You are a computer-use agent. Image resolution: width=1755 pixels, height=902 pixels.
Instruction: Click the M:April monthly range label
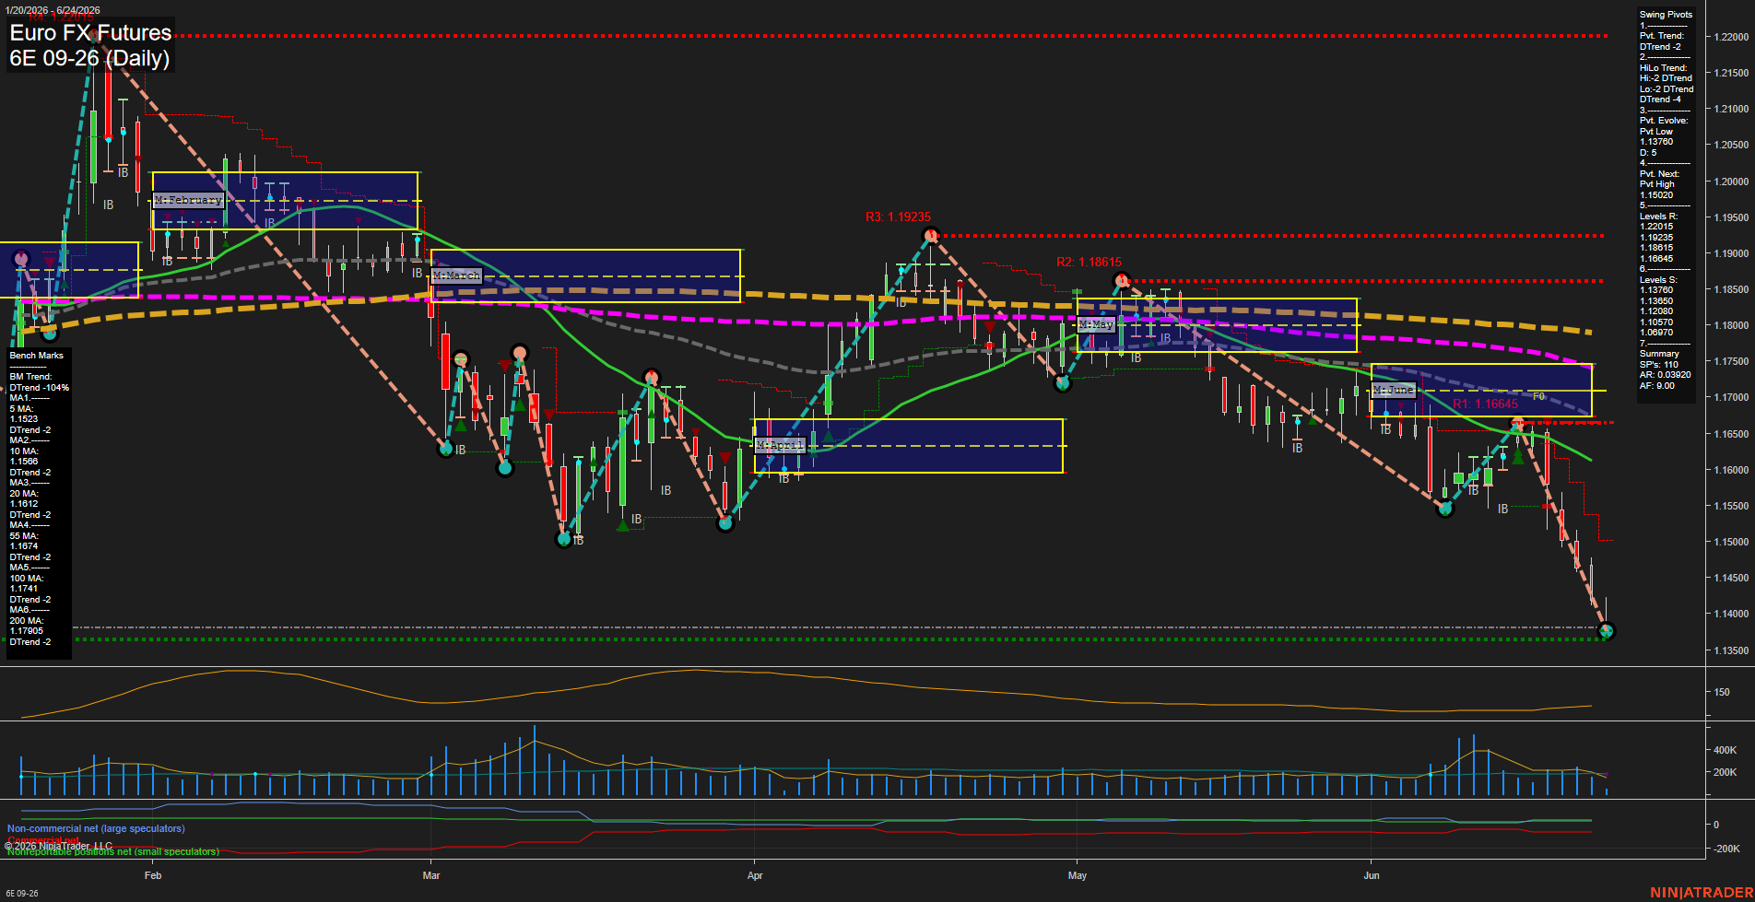click(x=780, y=445)
